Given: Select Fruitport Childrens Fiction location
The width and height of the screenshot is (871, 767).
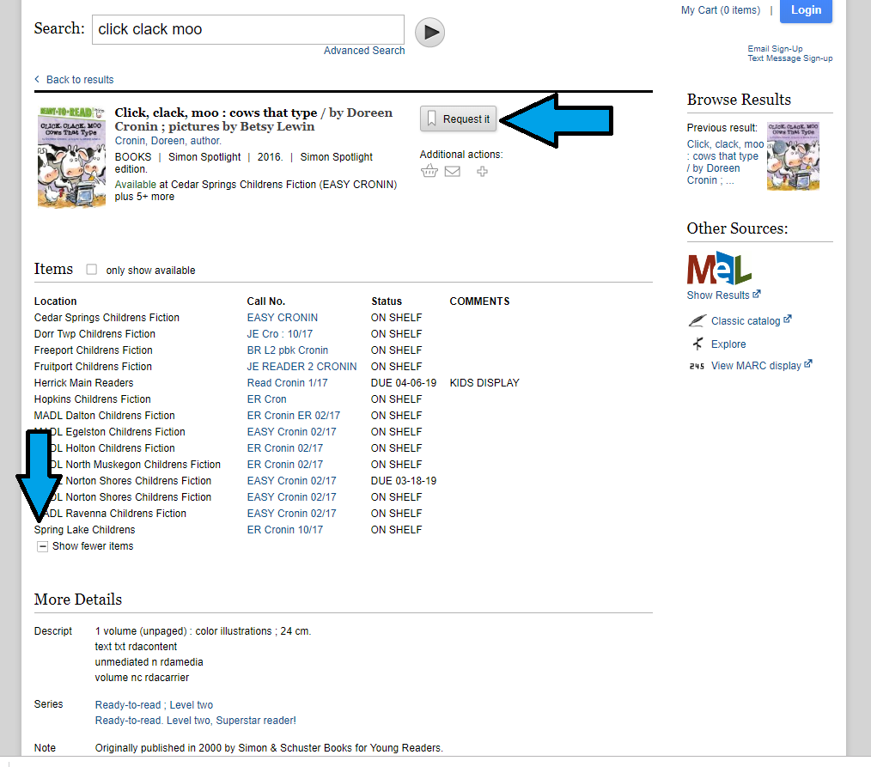Looking at the screenshot, I should (93, 367).
